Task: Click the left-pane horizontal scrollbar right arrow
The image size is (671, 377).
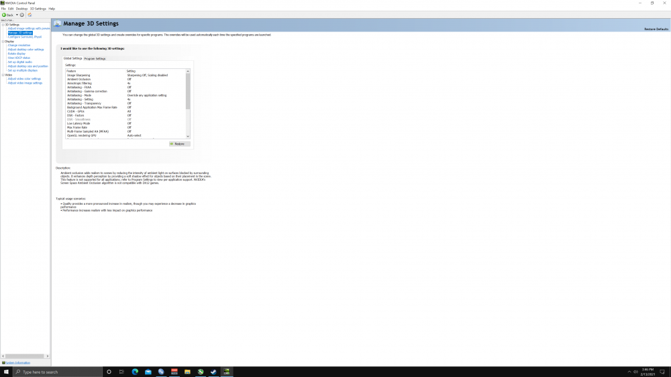Action: (x=48, y=356)
